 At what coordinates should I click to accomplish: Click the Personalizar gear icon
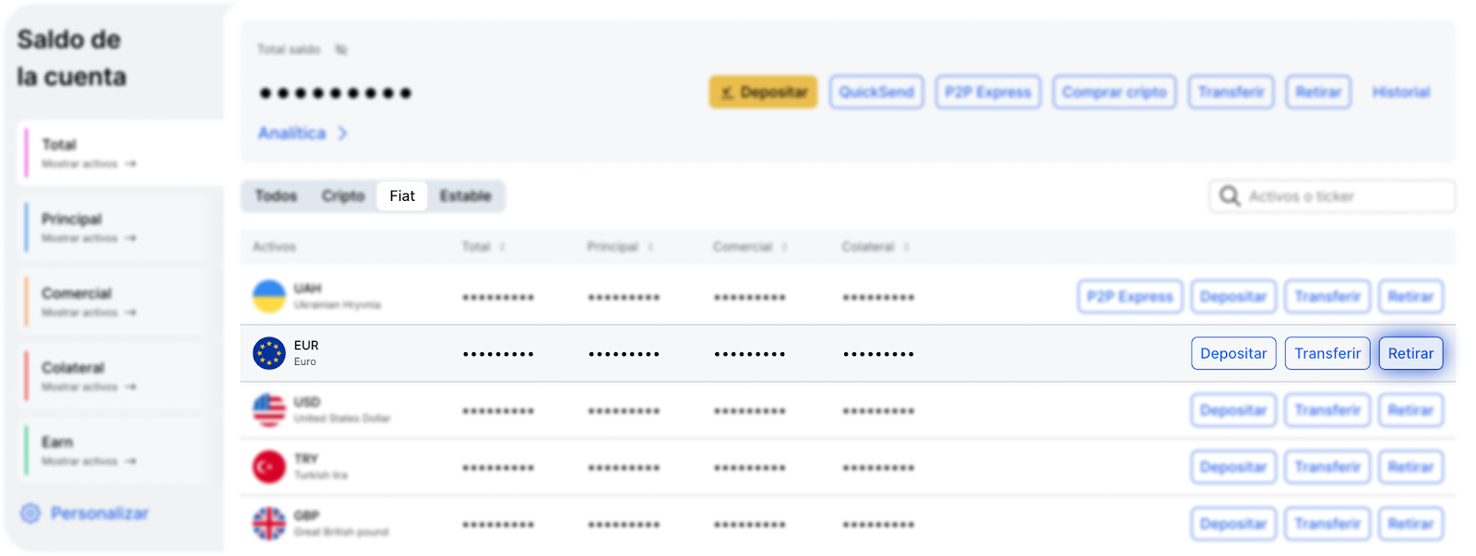click(30, 514)
